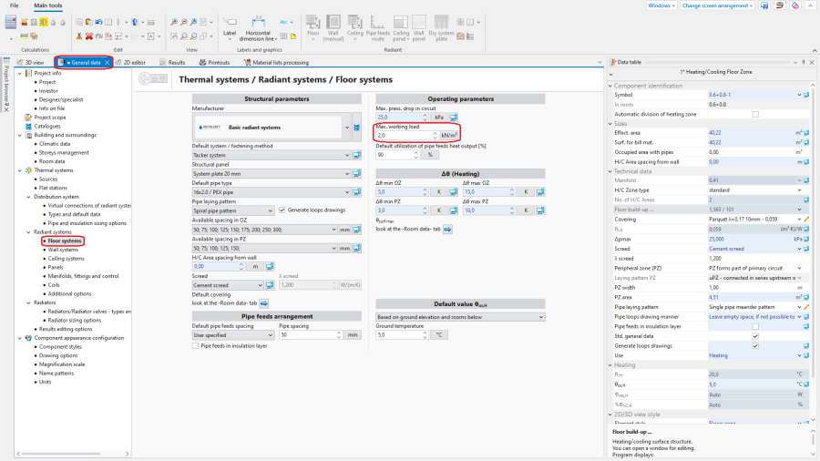
Task: Click the zoom in magnifier icon
Action: point(174,22)
